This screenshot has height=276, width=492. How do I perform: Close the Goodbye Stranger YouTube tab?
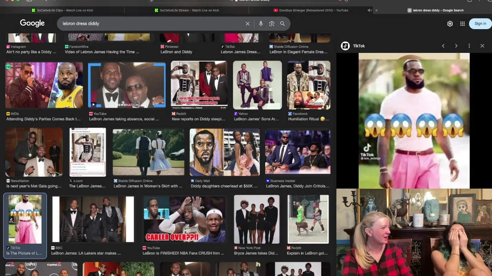click(376, 10)
